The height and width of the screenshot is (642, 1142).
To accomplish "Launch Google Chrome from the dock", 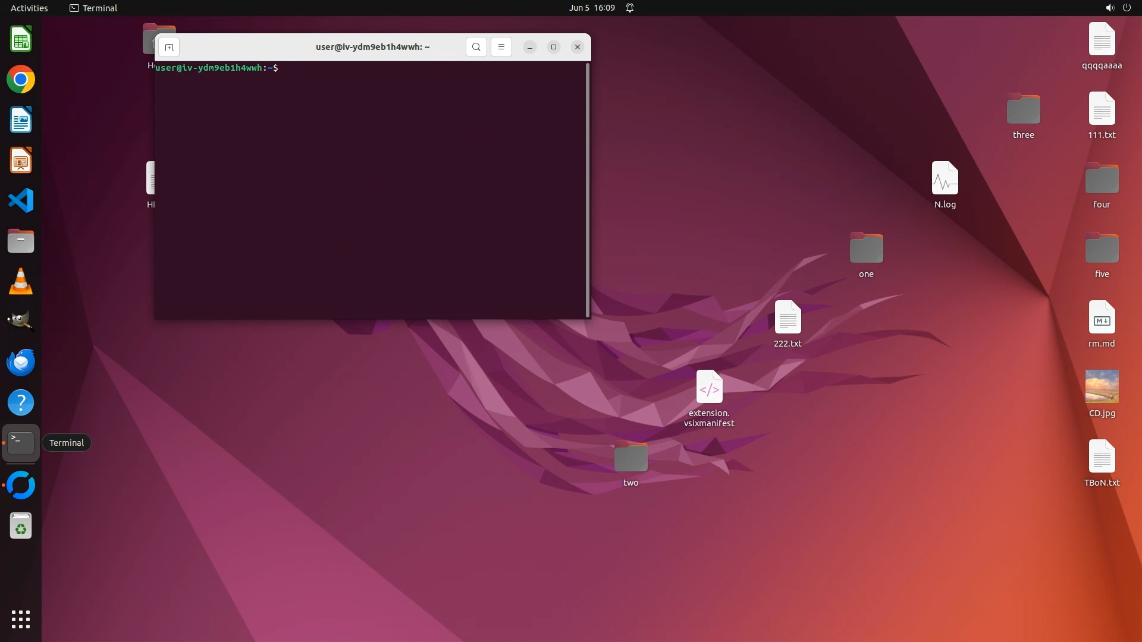I will [x=21, y=80].
